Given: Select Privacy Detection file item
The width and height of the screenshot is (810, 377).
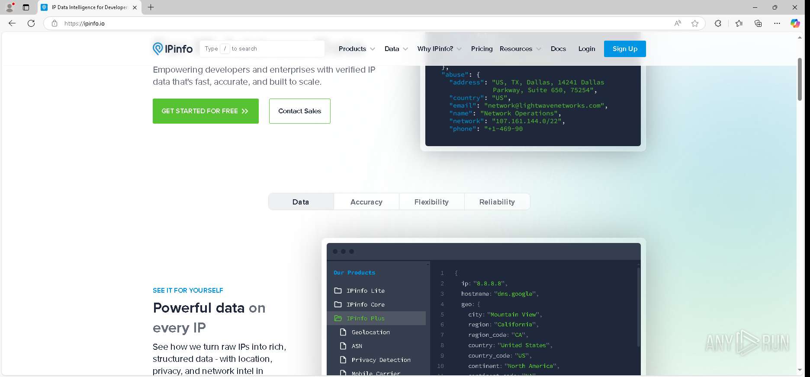Looking at the screenshot, I should click(381, 360).
